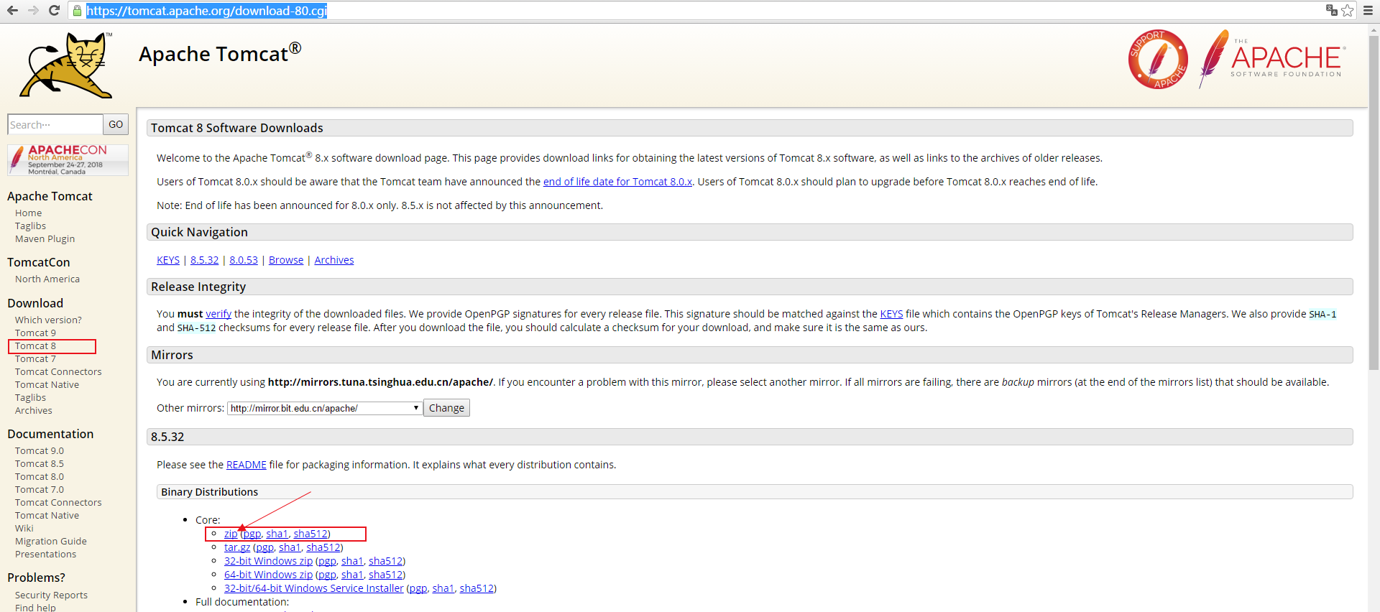
Task: Click the Change mirror button
Action: coord(446,408)
